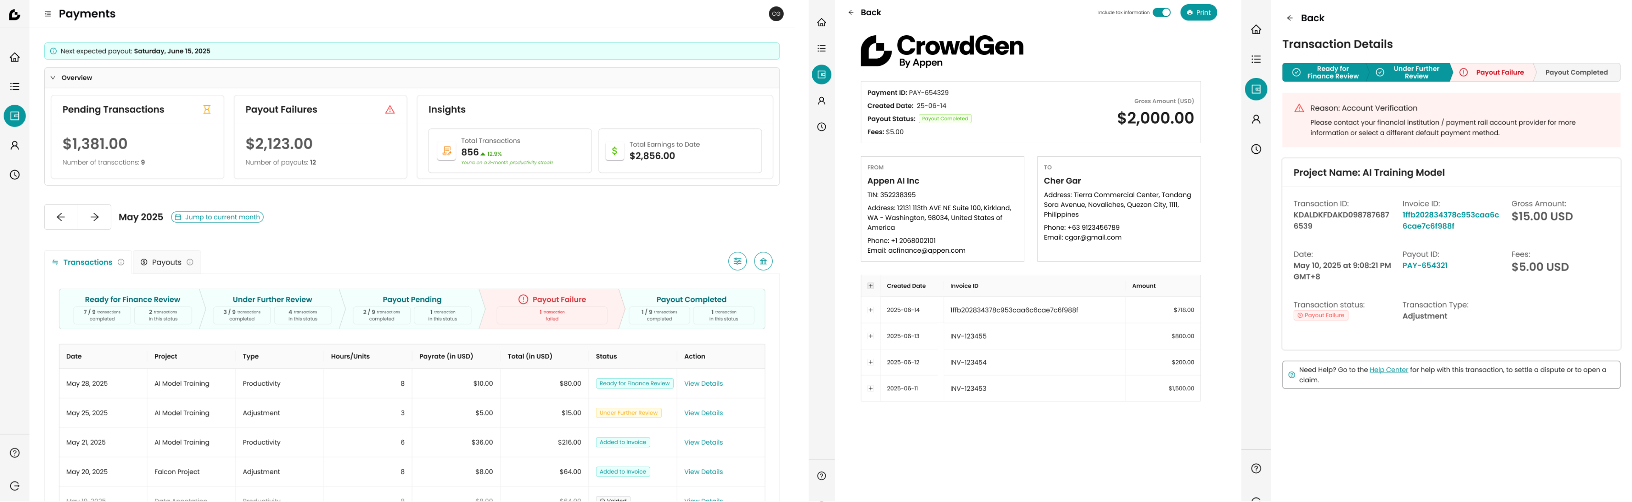Go Back from invoice view
This screenshot has height=502, width=1632.
click(865, 13)
